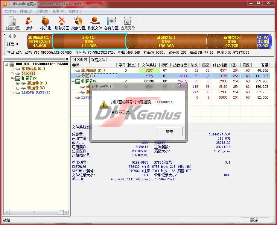The height and width of the screenshot is (225, 277).
Task: Click the 数字 indicator in status bar
Action: (255, 220)
